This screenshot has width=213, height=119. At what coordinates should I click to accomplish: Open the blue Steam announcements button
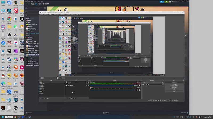162,2
